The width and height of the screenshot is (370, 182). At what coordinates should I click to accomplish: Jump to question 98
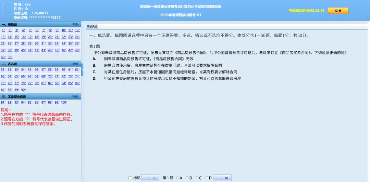tap(50, 102)
